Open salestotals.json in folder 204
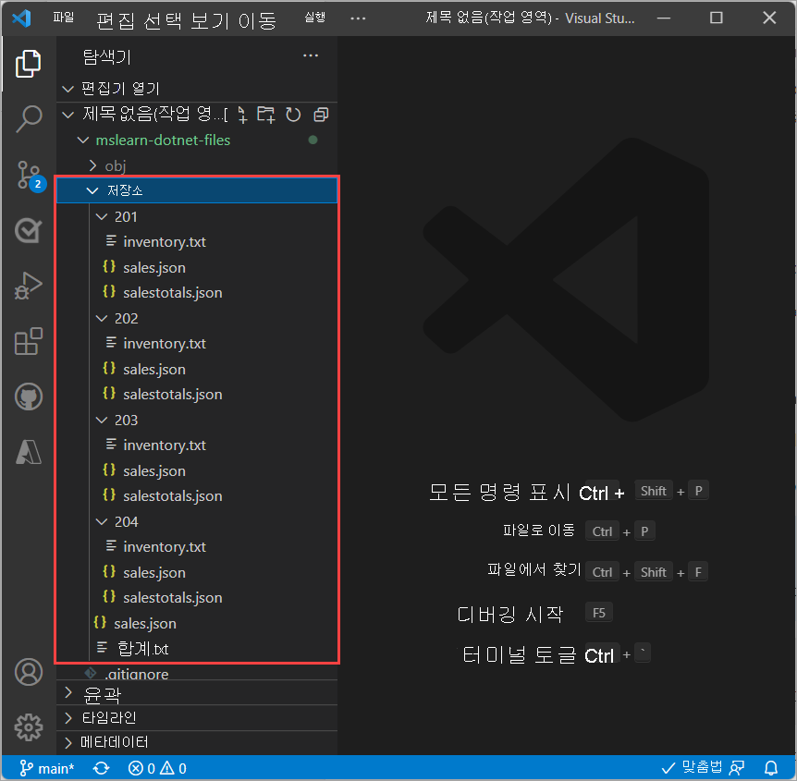The image size is (797, 781). tap(197, 598)
